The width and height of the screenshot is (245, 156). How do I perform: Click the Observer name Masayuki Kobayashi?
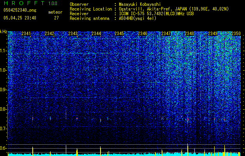tap(139, 4)
